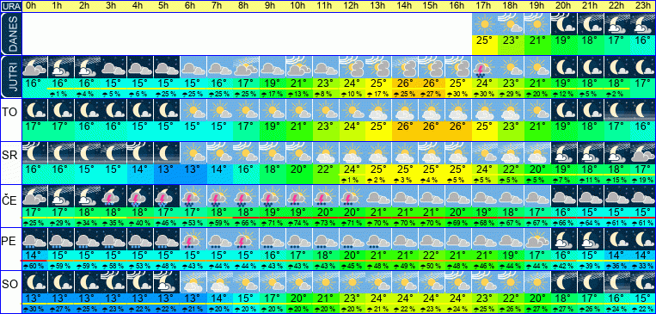Select the 22 % precipitation for SO 23h
Image resolution: width=656 pixels, height=314 pixels.
coord(643,309)
